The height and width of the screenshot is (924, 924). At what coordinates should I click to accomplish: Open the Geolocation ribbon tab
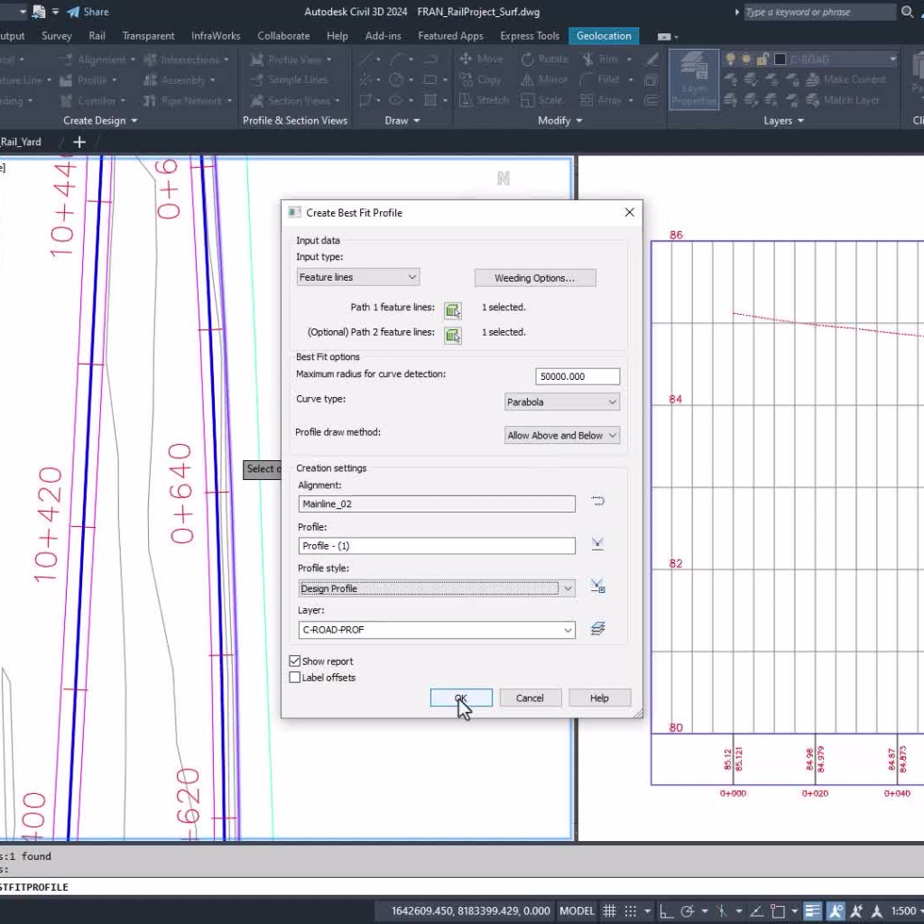pyautogui.click(x=603, y=36)
